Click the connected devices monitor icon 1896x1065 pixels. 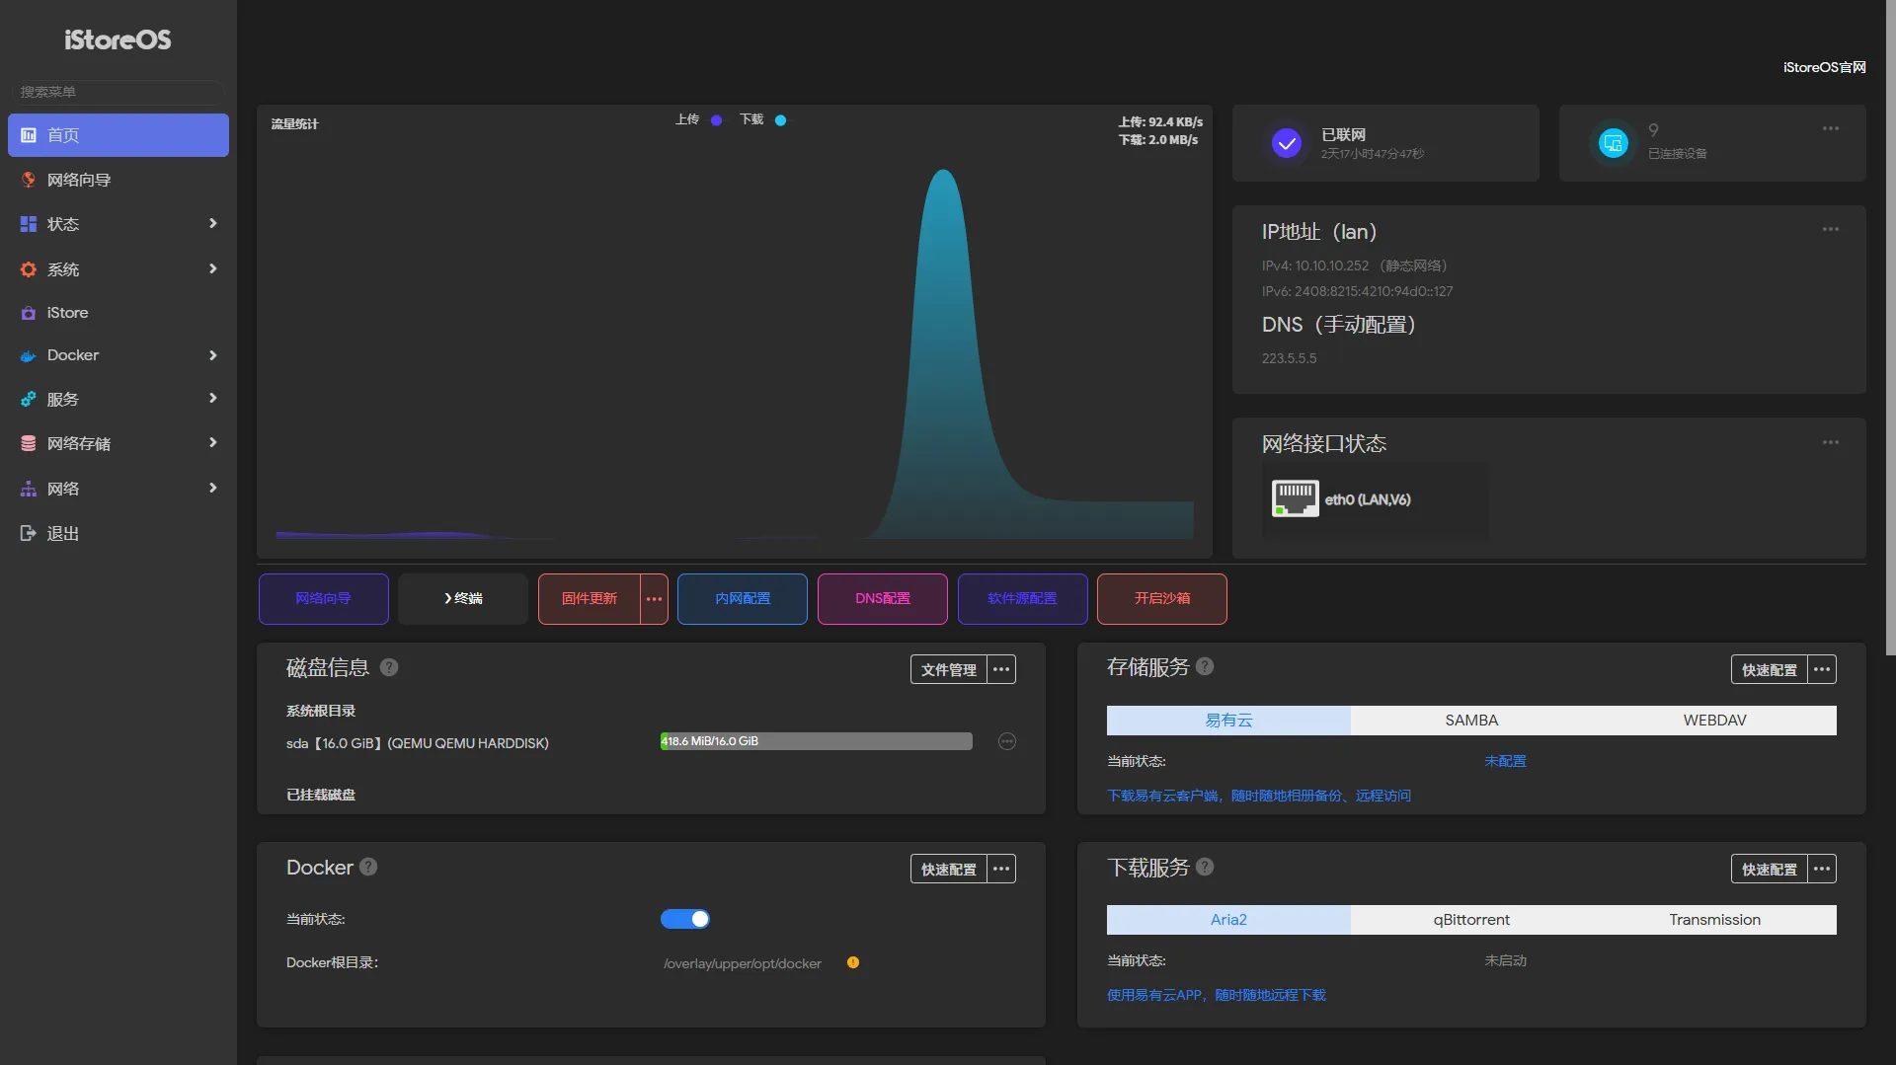coord(1613,143)
